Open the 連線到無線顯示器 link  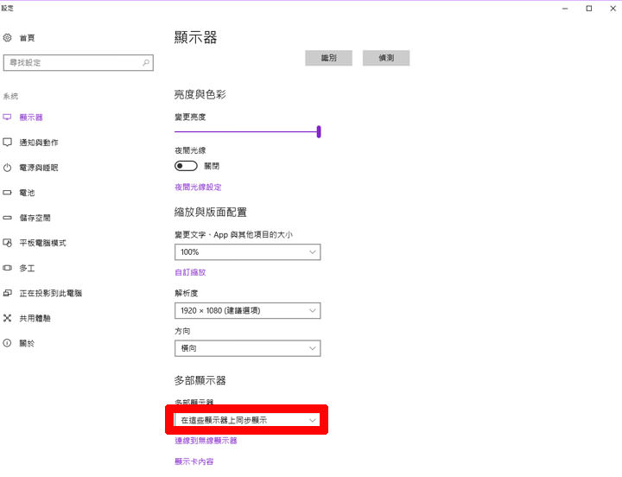click(x=206, y=441)
